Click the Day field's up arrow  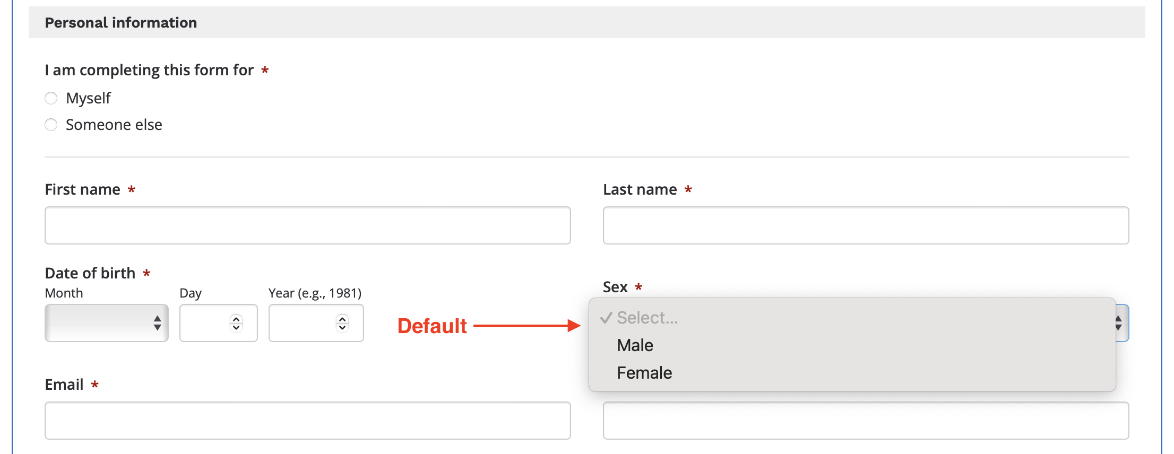pos(236,319)
